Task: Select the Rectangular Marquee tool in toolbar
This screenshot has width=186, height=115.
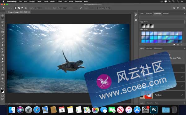Action: pyautogui.click(x=2, y=19)
